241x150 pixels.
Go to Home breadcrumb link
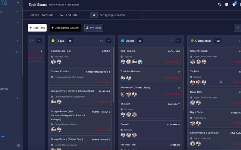(52, 5)
